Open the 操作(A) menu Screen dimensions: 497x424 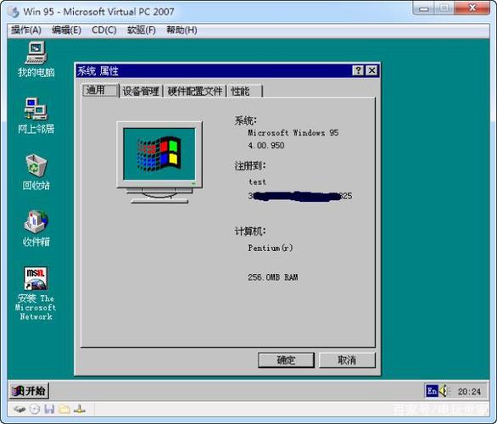[26, 31]
